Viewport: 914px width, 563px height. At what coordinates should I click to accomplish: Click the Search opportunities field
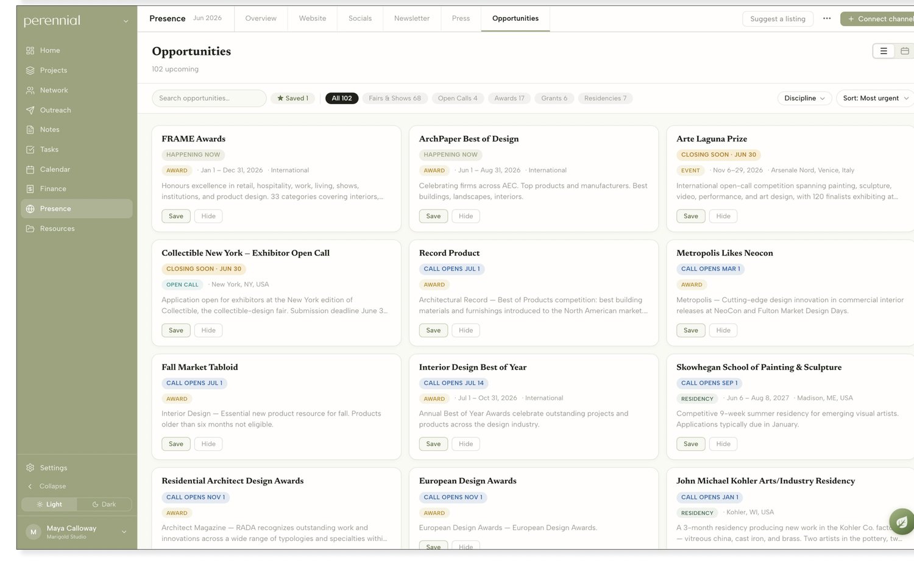pos(209,98)
